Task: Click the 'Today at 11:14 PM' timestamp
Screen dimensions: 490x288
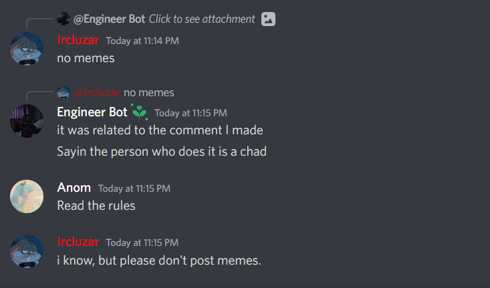Action: tap(142, 41)
